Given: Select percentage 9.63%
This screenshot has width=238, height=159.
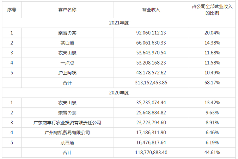Looking at the screenshot, I should click(x=212, y=113).
